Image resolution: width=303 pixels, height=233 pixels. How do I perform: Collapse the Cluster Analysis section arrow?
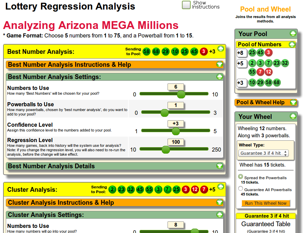click(x=220, y=187)
